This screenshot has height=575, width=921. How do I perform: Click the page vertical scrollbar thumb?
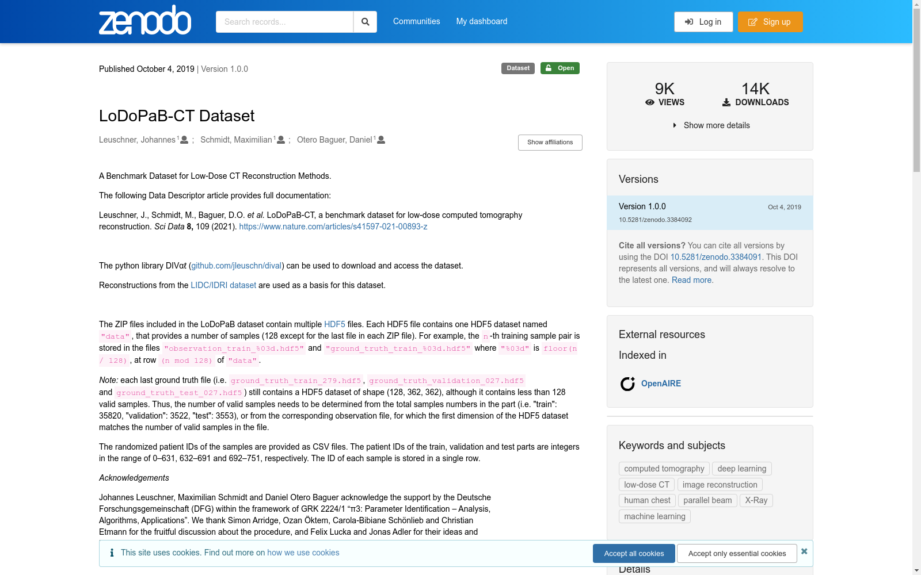(916, 90)
